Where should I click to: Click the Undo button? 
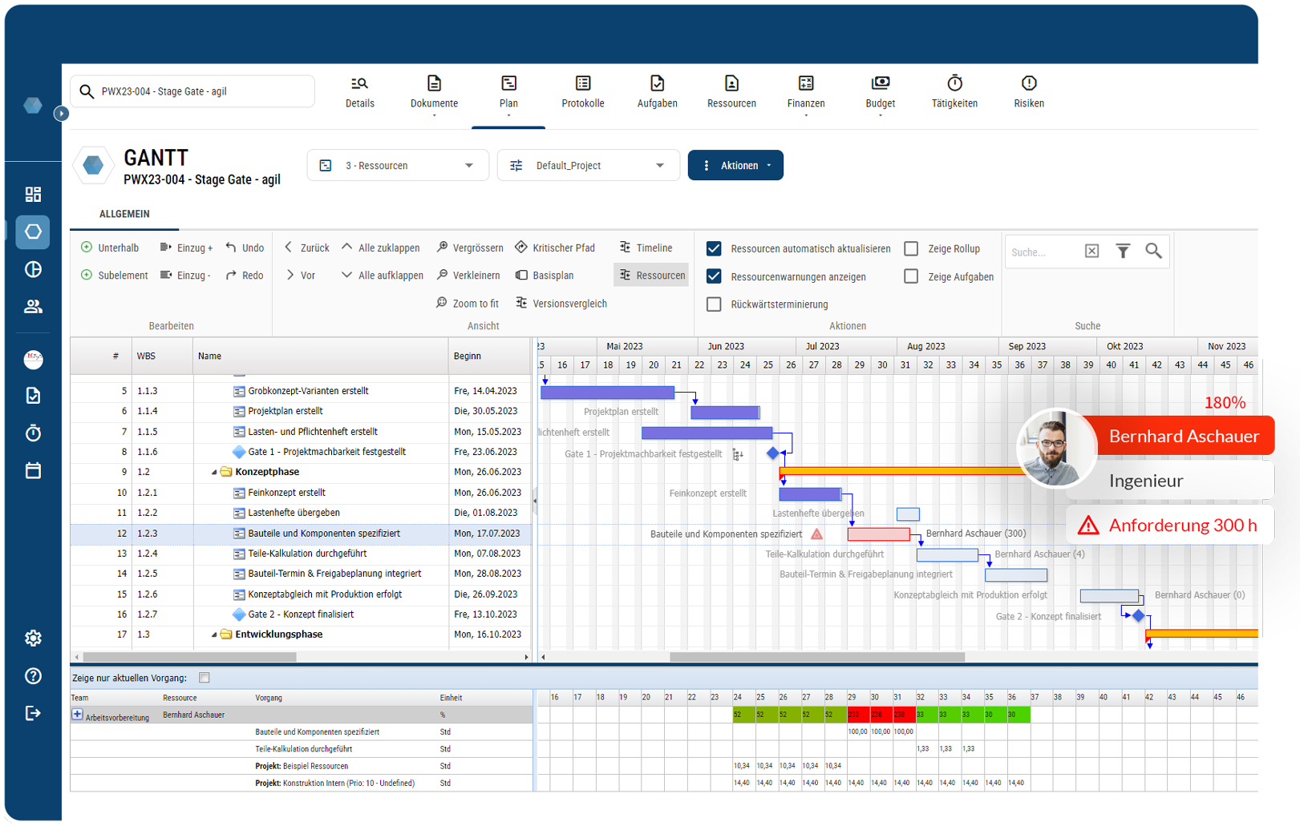click(x=245, y=248)
